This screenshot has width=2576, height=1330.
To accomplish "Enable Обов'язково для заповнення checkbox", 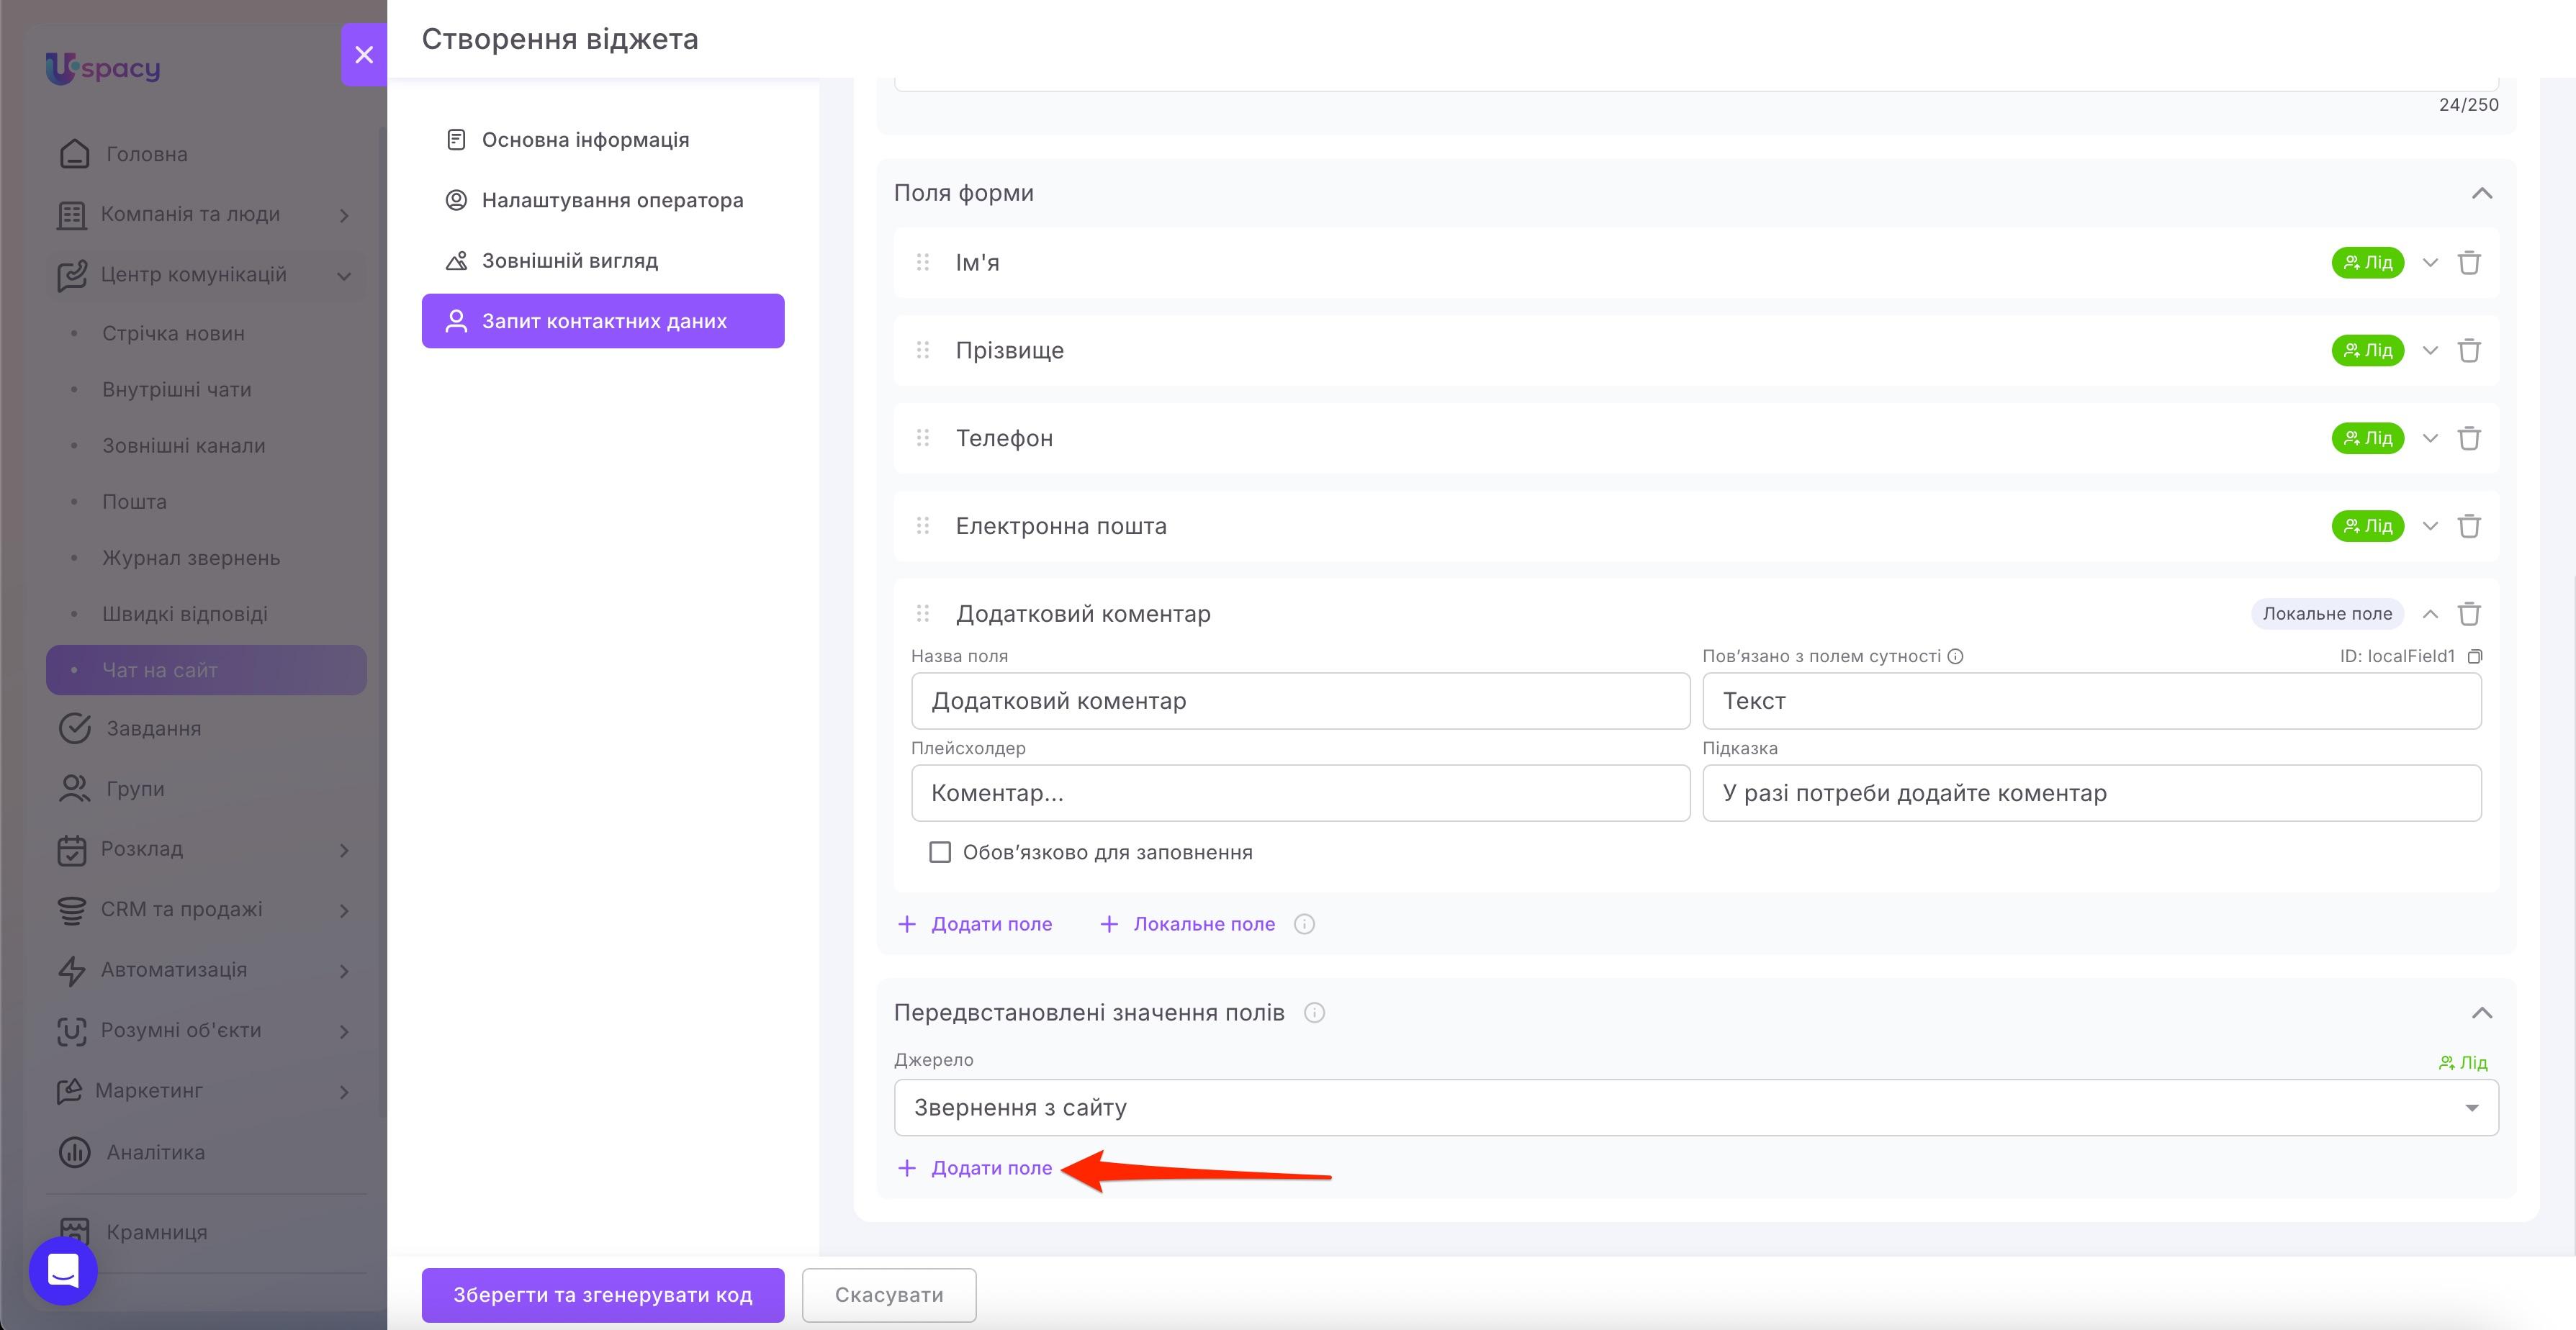I will pyautogui.click(x=940, y=852).
